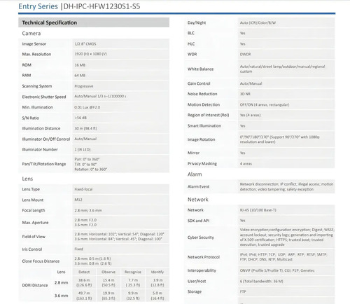Select the 'Cyber Security' label
The height and width of the screenshot is (304, 350).
[201, 237]
